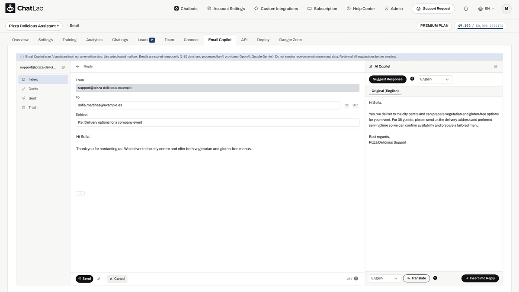Select the Original (English) tab
The width and height of the screenshot is (519, 292).
click(x=385, y=91)
